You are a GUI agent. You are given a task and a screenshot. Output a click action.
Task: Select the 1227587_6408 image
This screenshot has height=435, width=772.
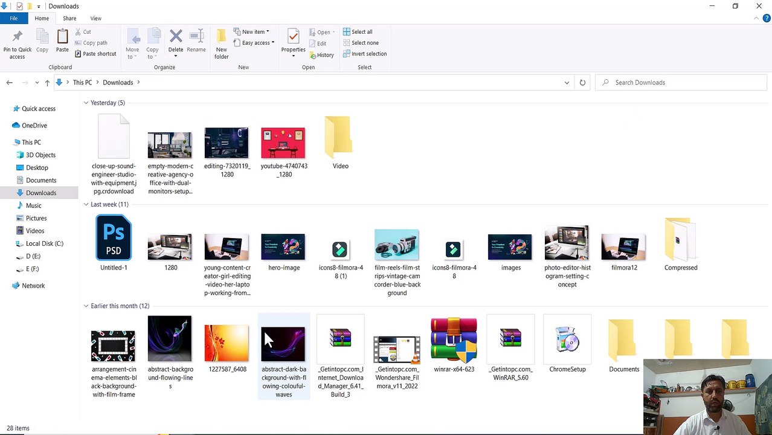(x=227, y=348)
